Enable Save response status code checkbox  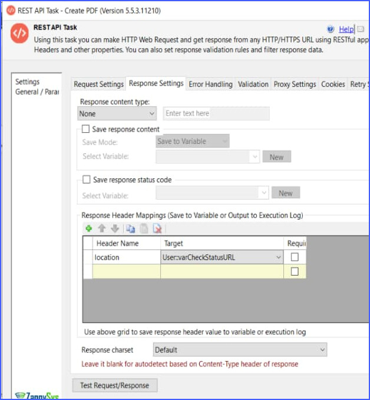coord(87,179)
